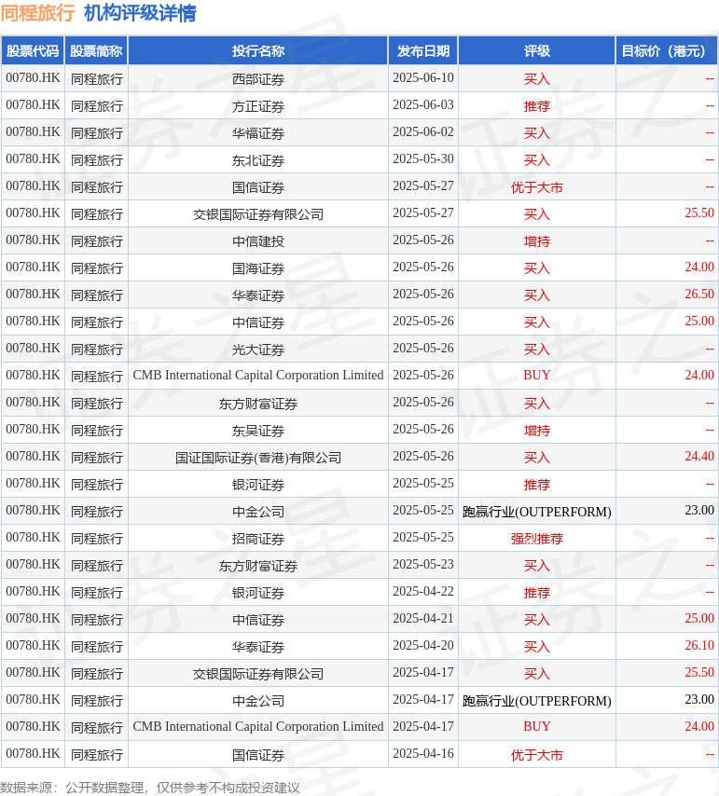Click the target price 24.40

(x=699, y=456)
